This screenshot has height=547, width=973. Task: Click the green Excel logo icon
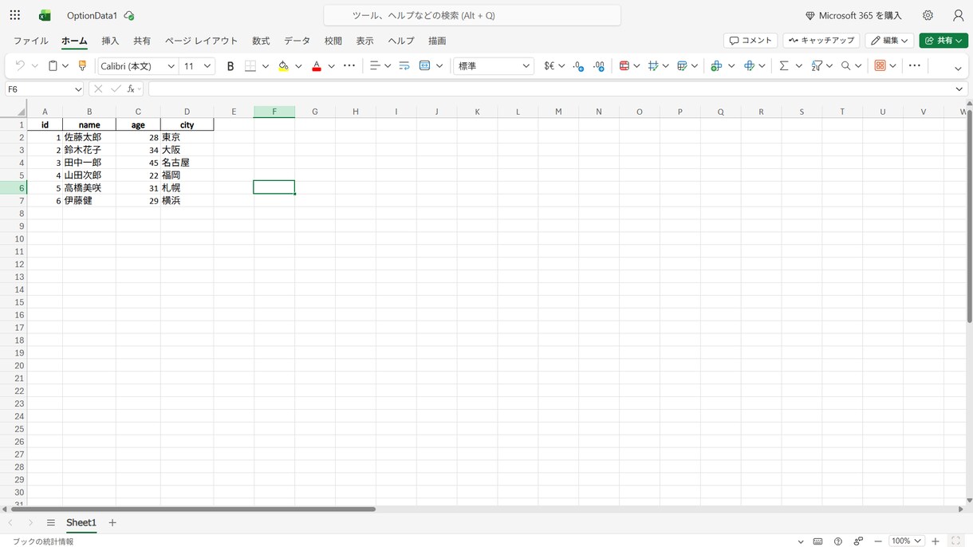[x=45, y=15]
